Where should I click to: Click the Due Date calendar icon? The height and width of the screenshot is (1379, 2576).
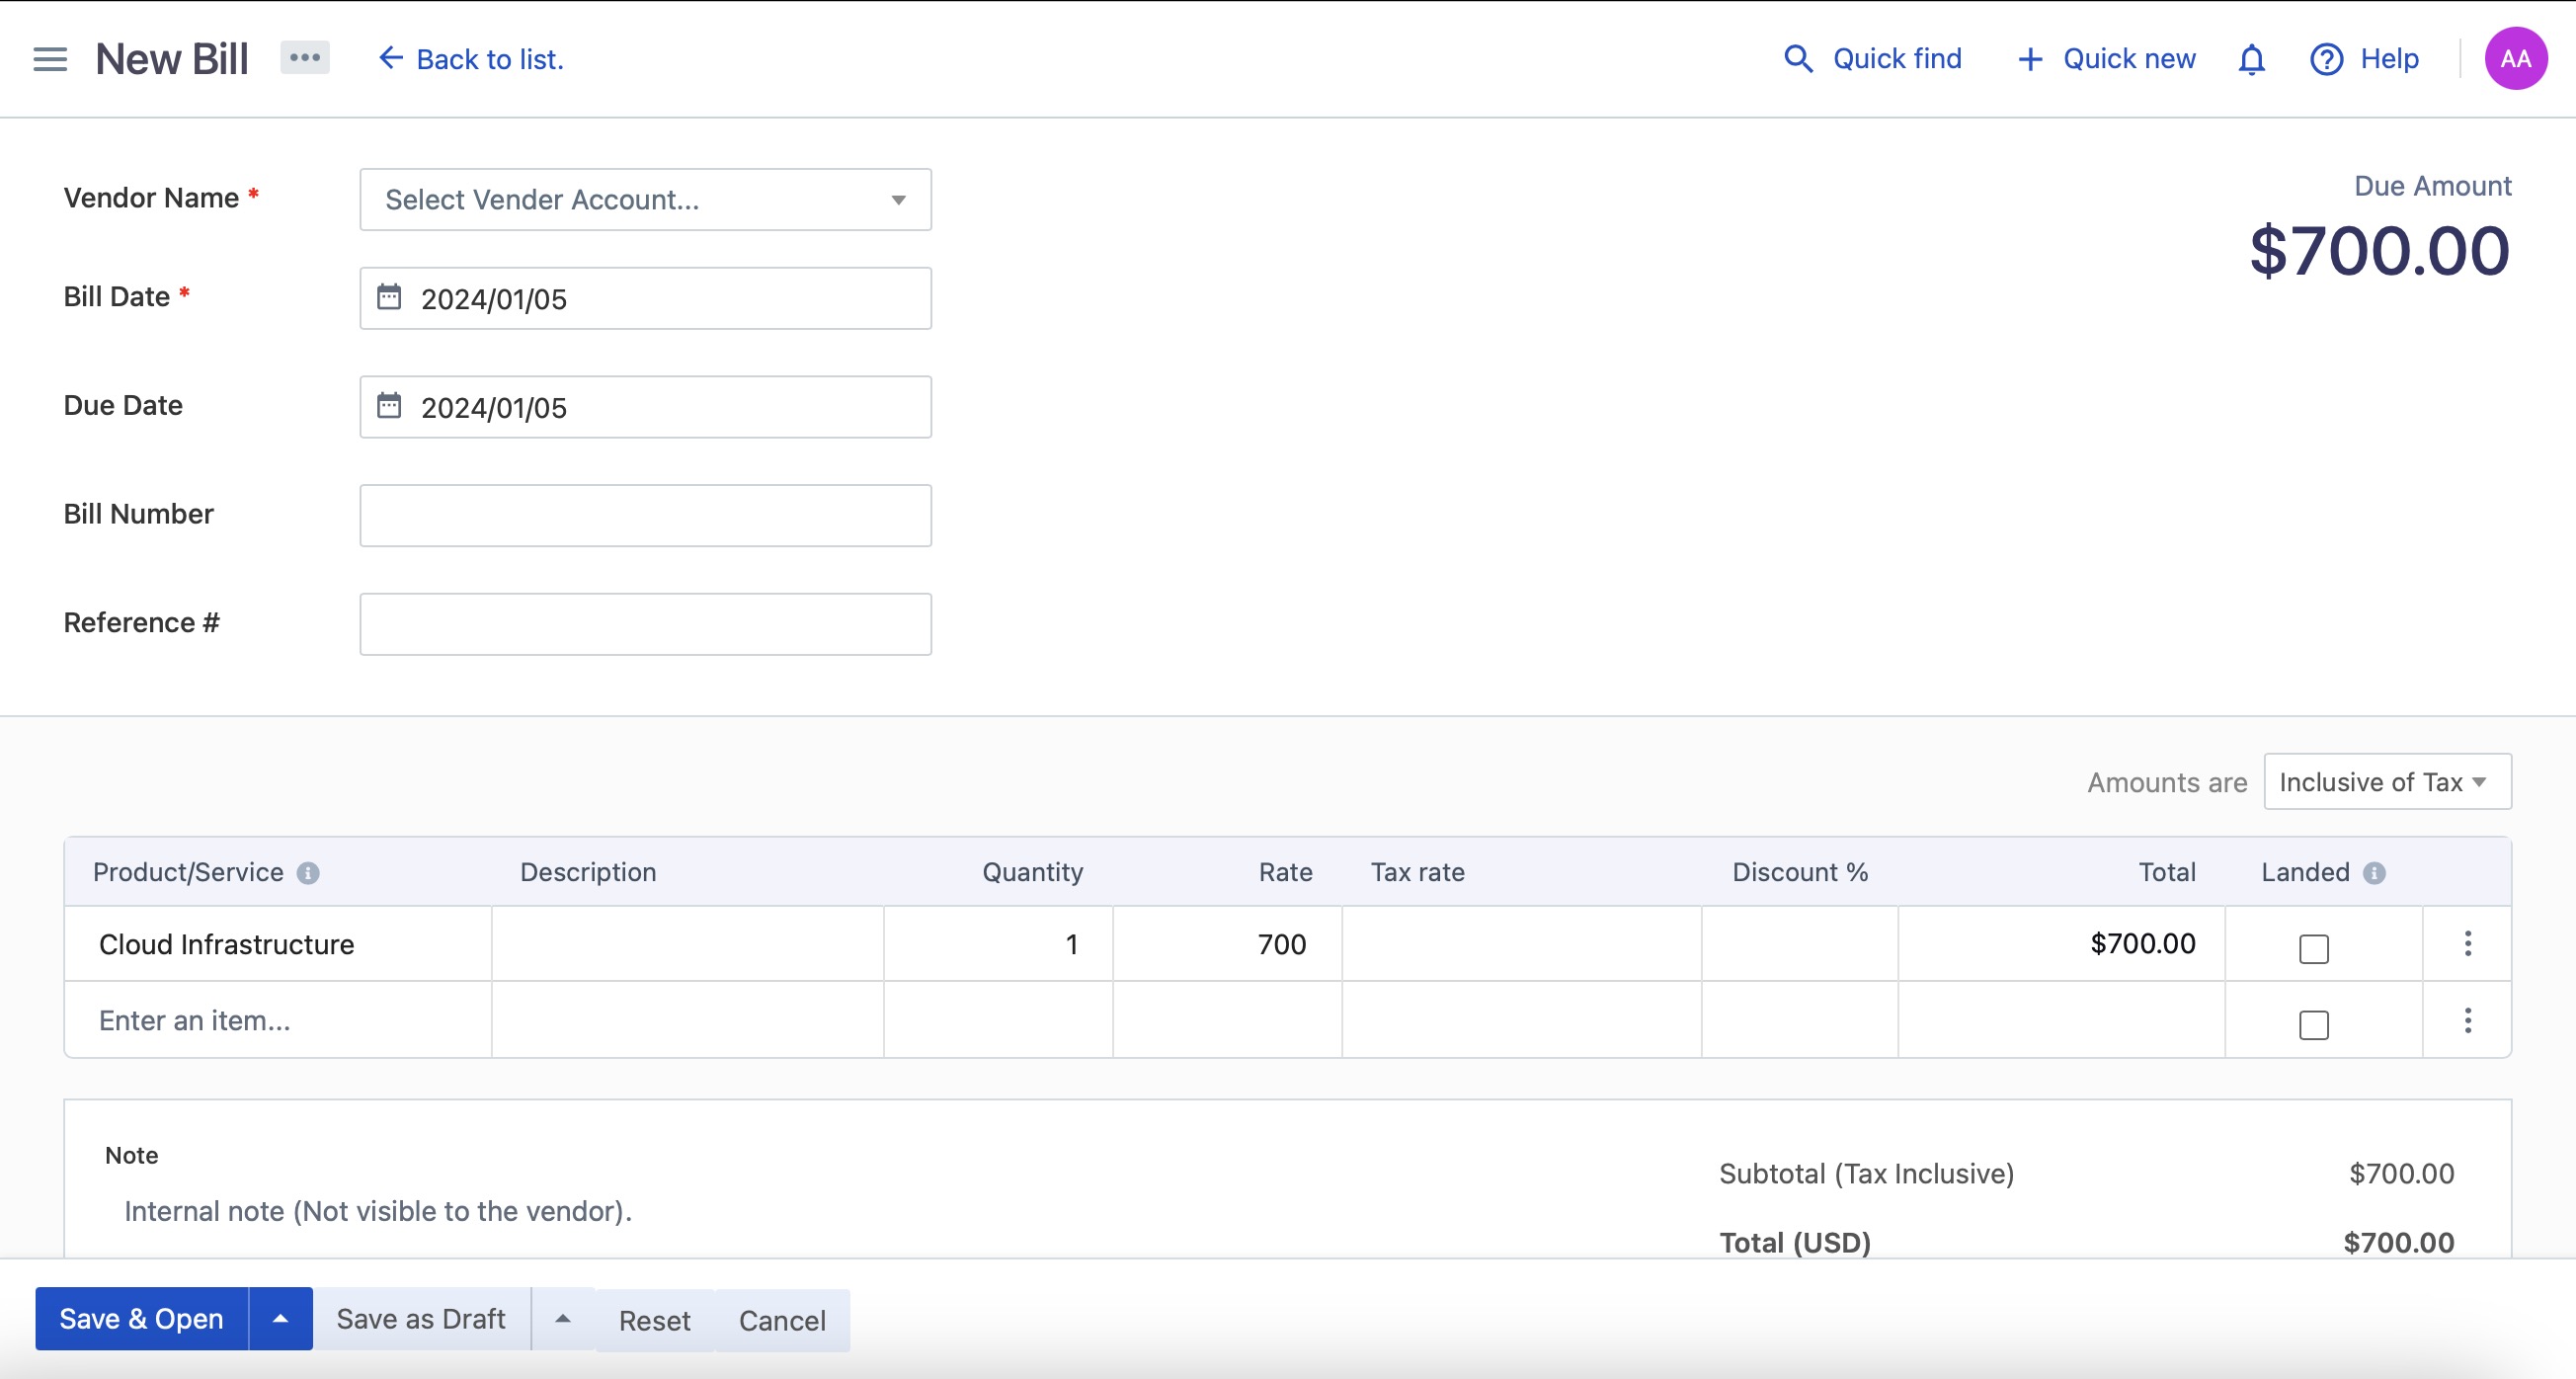click(x=389, y=406)
